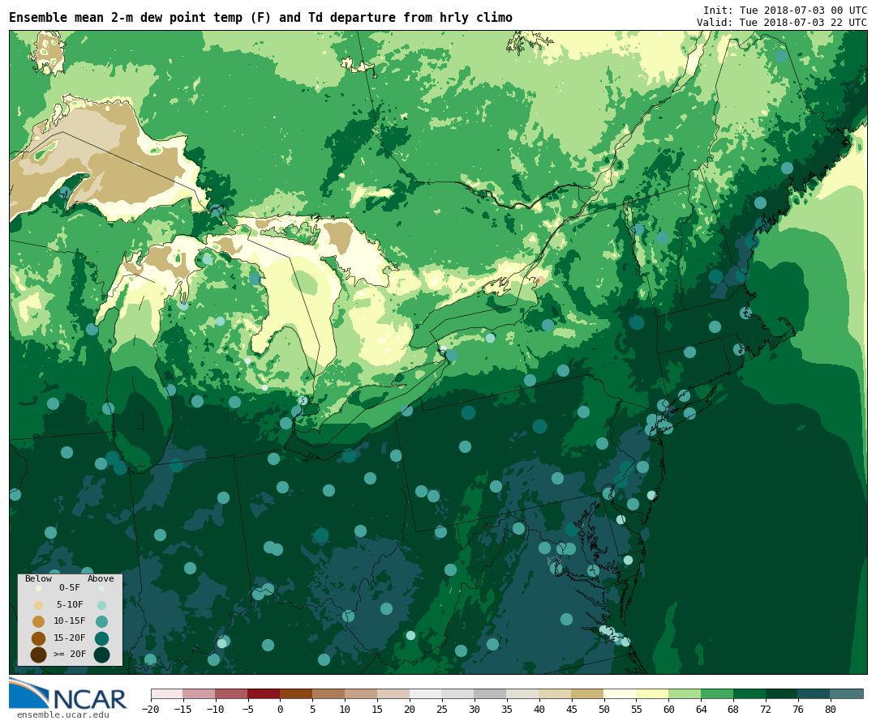Open the ensemble.ucar.edu link text

(63, 714)
